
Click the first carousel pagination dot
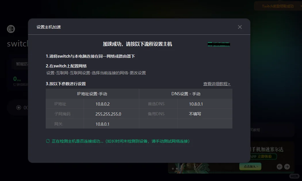[173, 169]
